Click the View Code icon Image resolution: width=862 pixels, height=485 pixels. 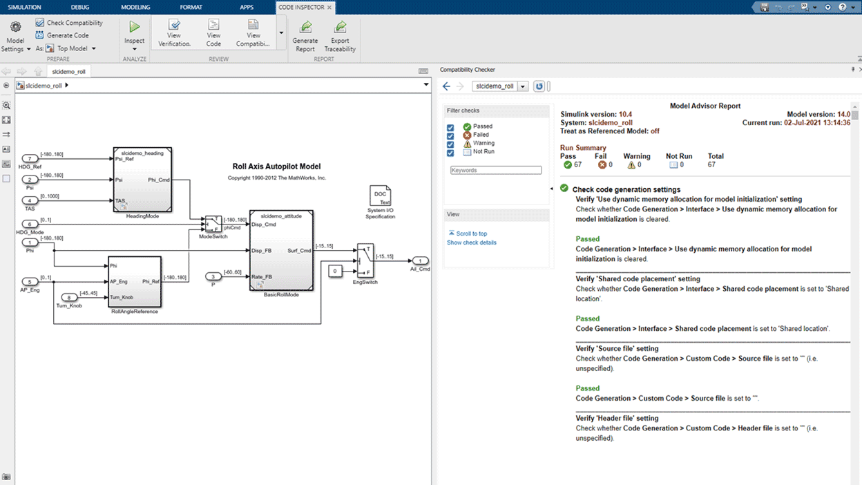(213, 32)
